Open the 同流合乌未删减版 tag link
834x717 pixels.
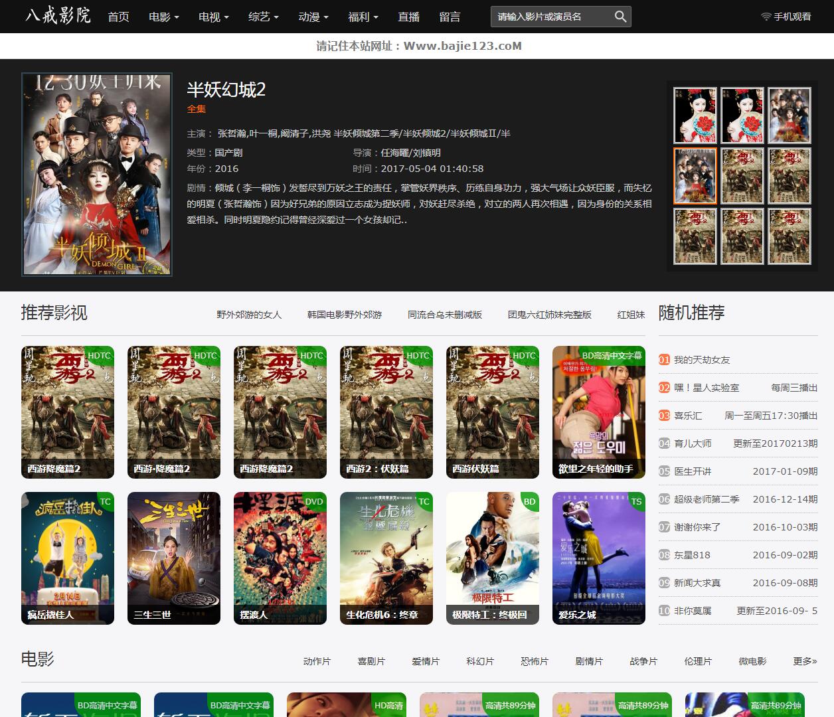click(x=445, y=315)
